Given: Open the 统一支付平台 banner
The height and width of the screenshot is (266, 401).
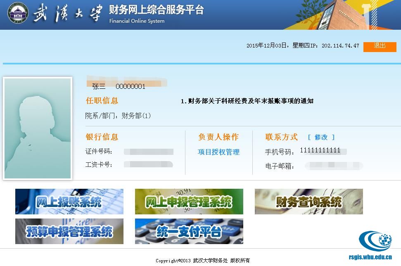Looking at the screenshot, I should point(189,231).
